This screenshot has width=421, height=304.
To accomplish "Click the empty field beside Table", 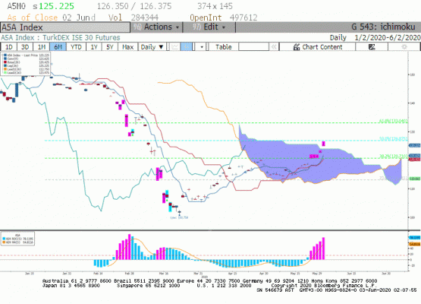I will [253, 47].
